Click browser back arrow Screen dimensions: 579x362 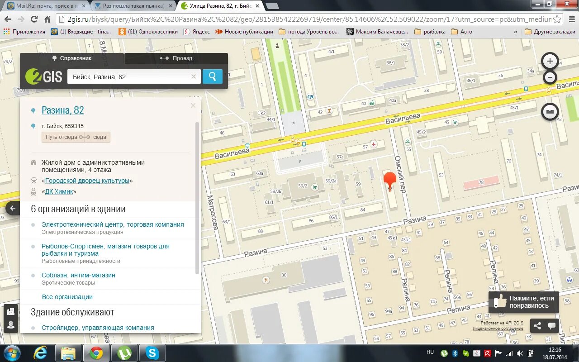[8, 19]
